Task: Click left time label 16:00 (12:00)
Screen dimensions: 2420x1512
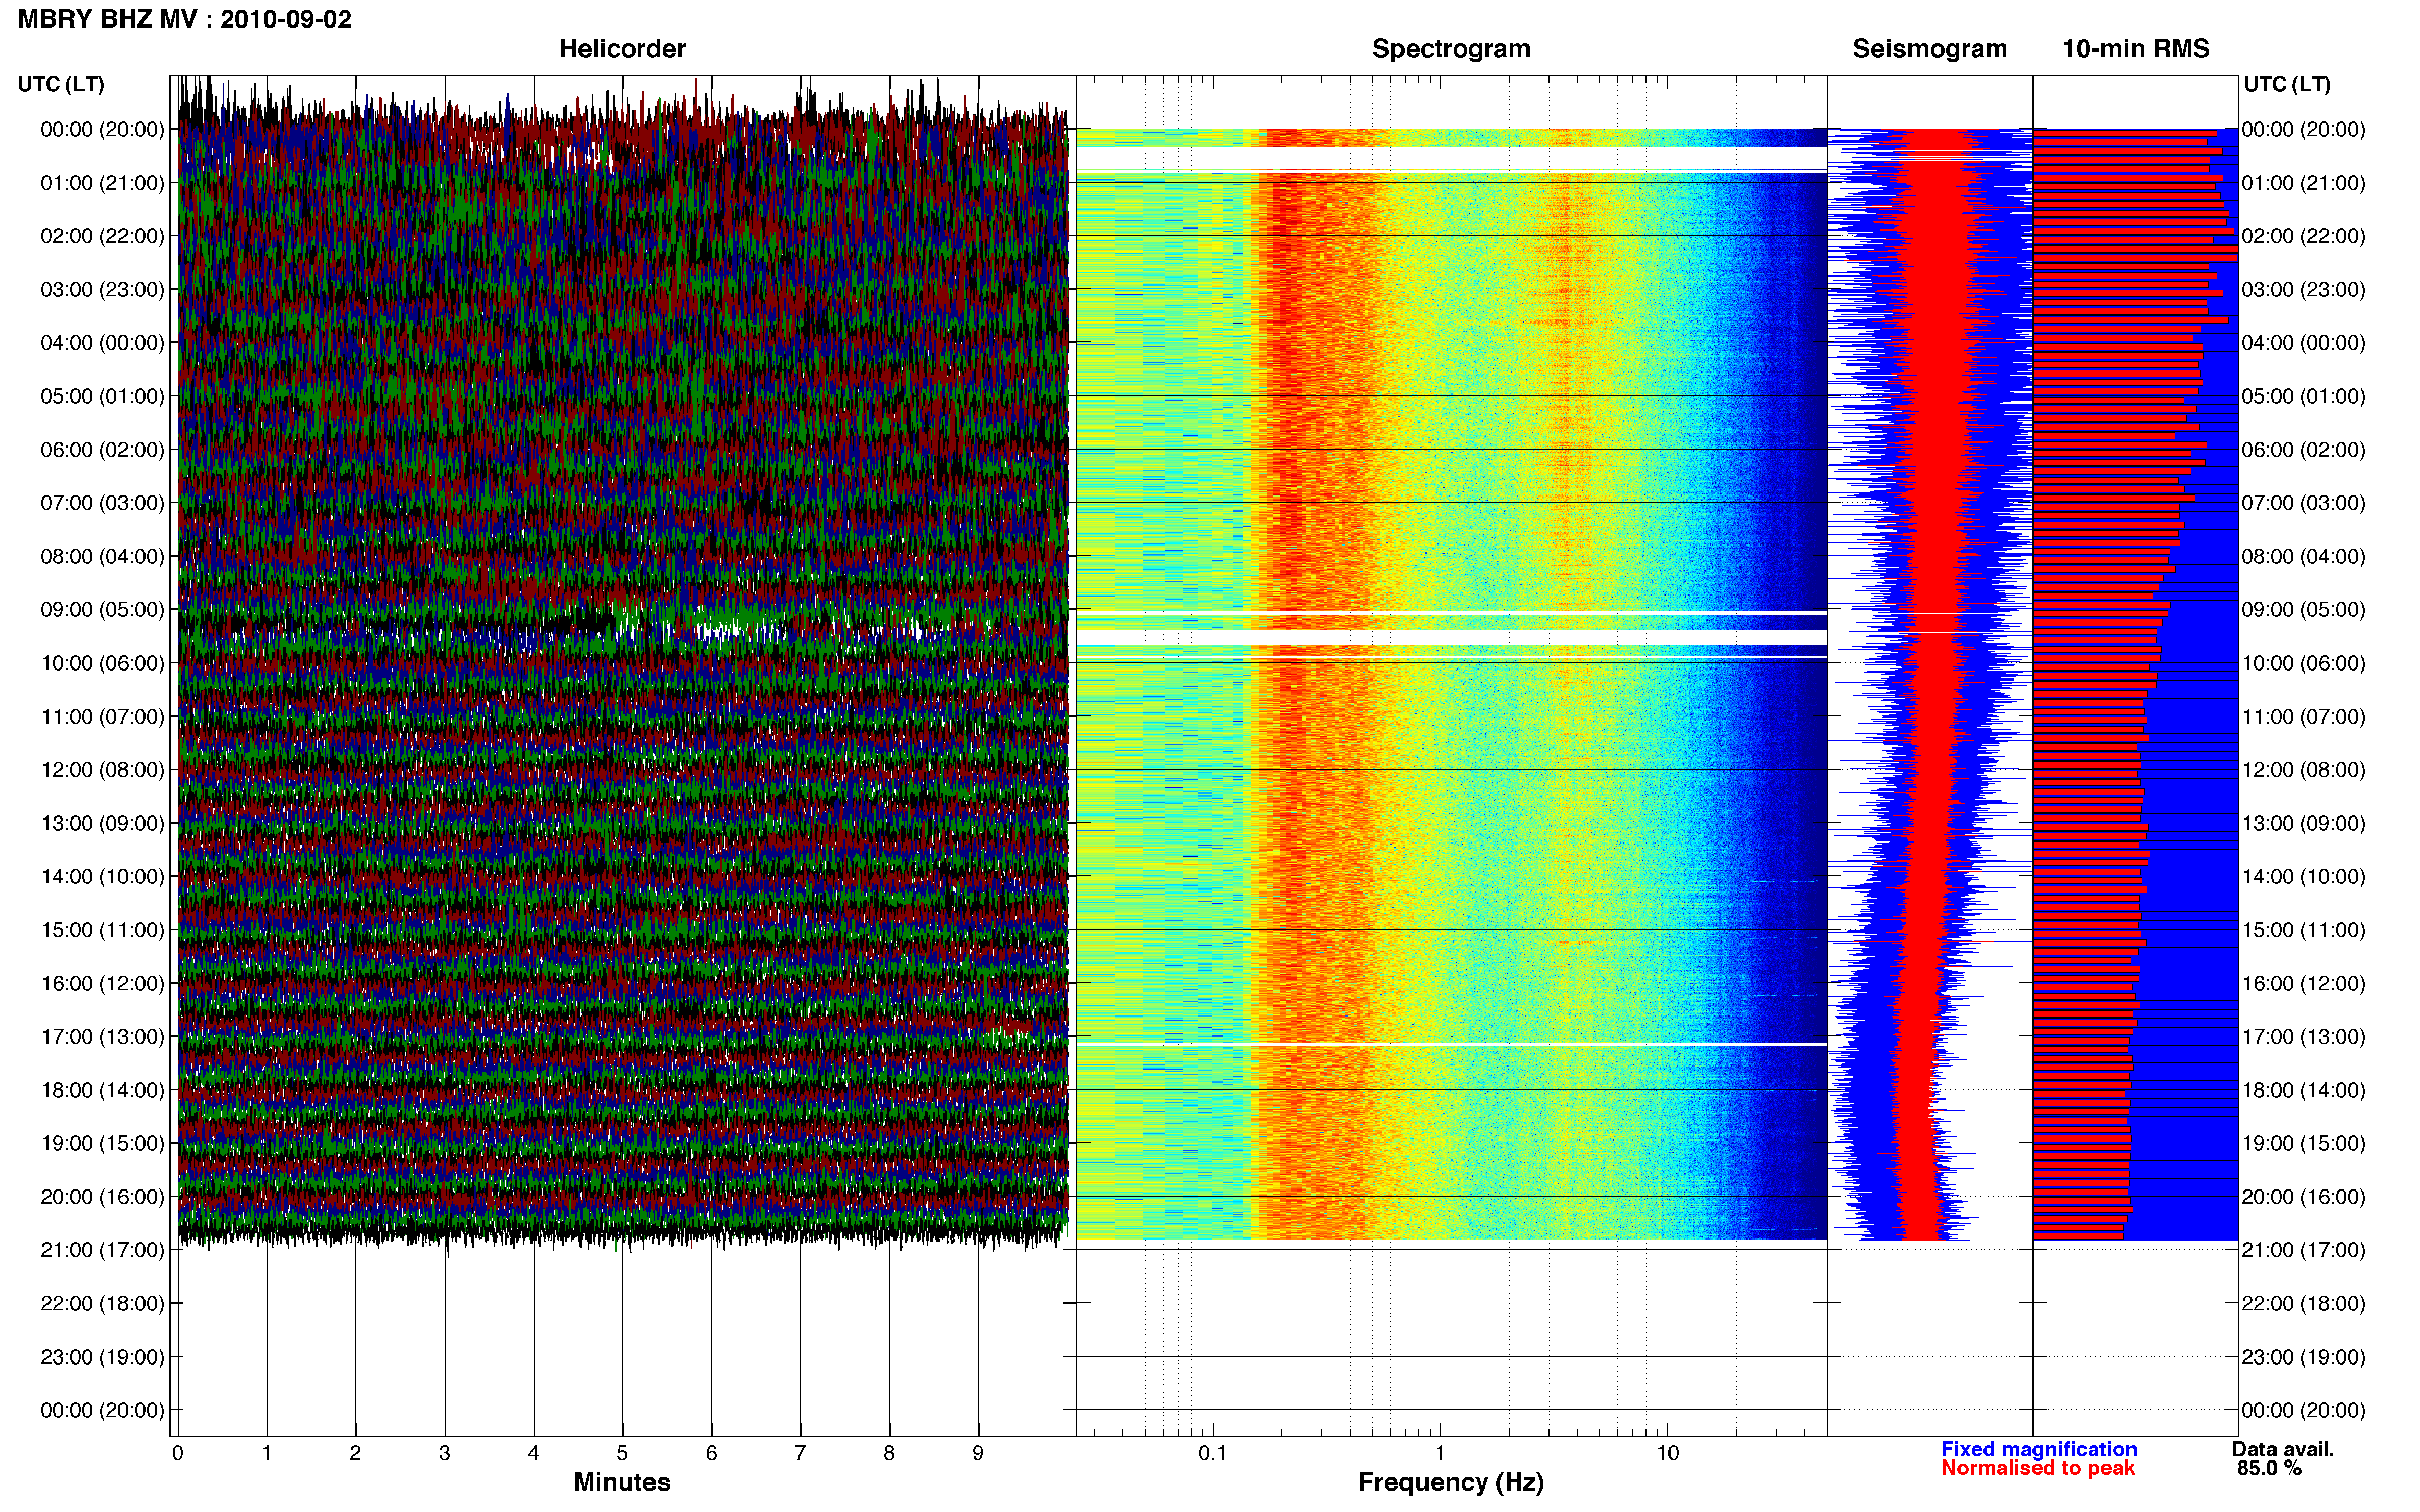Action: [x=102, y=984]
